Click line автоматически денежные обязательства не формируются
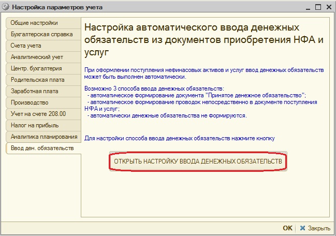The image size is (336, 236). coord(168,115)
